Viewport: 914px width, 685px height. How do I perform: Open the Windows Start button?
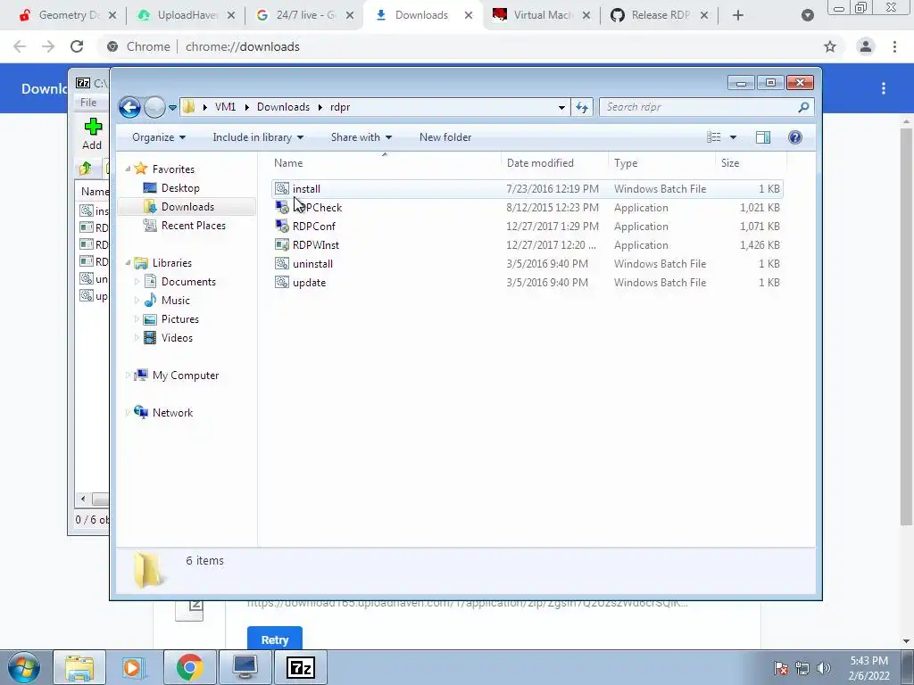[x=24, y=667]
